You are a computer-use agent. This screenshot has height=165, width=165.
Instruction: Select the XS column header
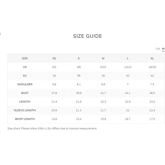[54, 58]
